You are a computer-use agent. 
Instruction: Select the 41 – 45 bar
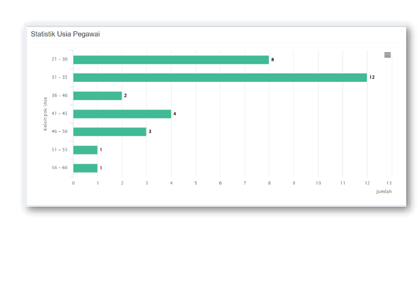coord(122,114)
